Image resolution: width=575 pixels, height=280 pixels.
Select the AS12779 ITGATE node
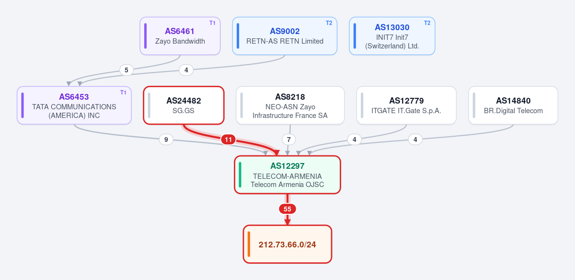[406, 105]
